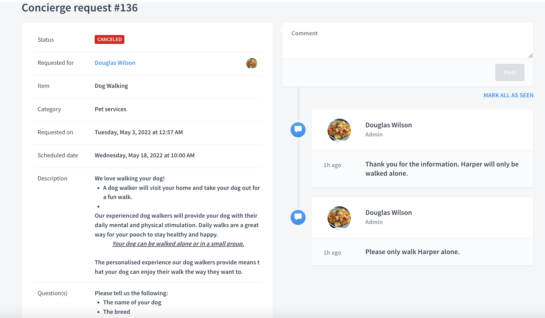
Task: Click the comment bubble icon beside the 'Thank you' comment
Action: coord(298,130)
